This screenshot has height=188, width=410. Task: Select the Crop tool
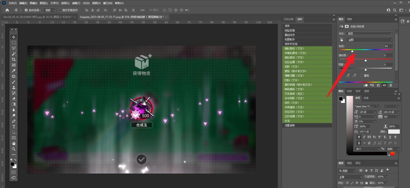coord(13,60)
